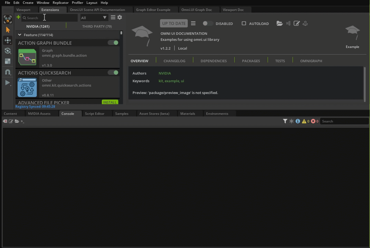Open the Help menu
370x248 pixels.
click(104, 2)
